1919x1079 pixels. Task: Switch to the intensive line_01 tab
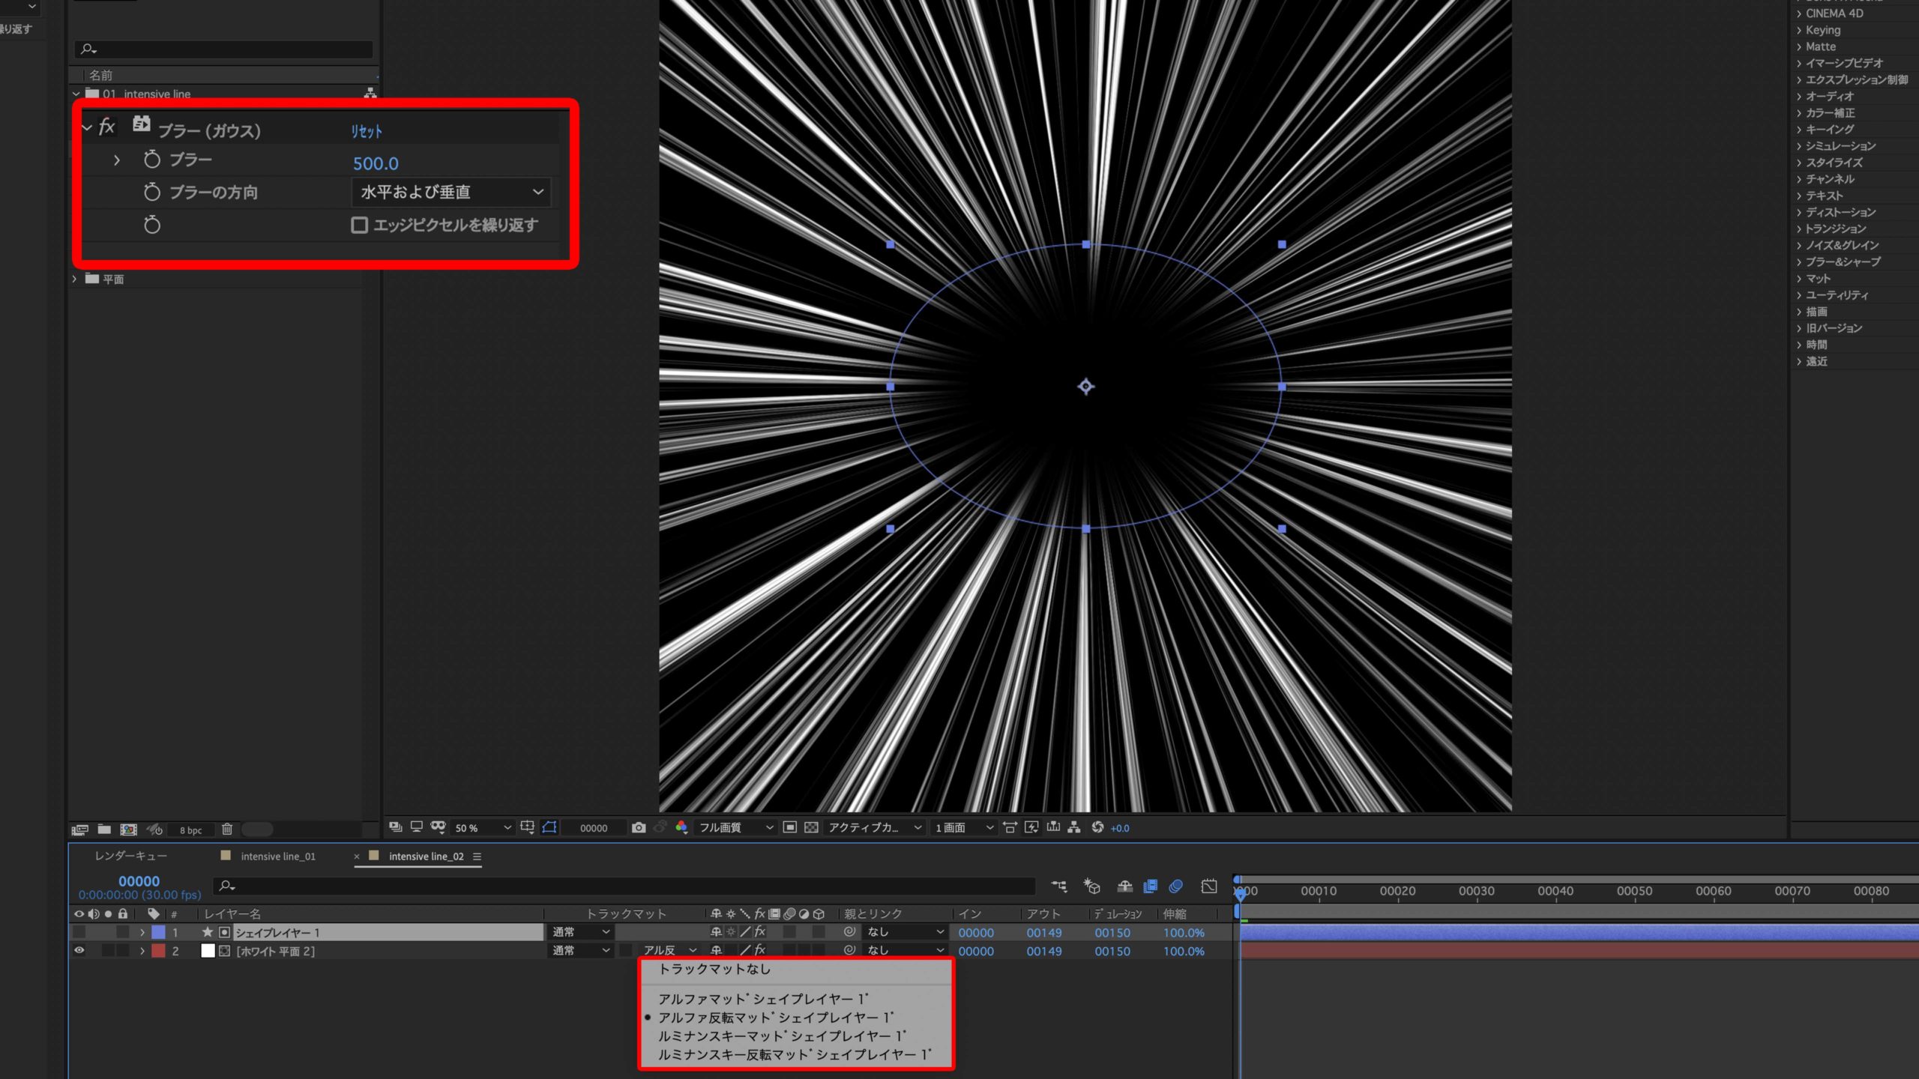[x=278, y=856]
